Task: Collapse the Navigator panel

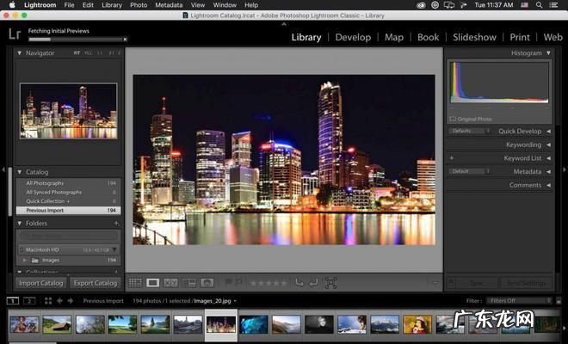Action: tap(21, 53)
